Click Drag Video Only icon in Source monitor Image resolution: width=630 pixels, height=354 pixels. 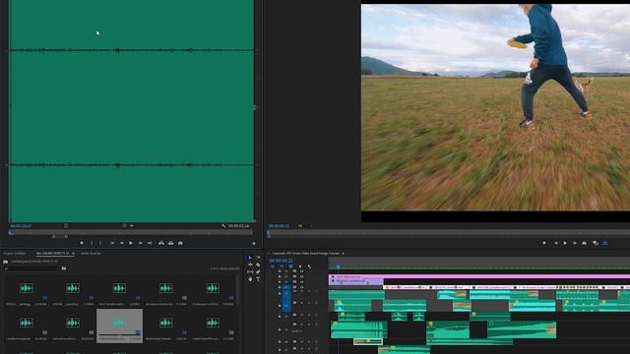(x=125, y=226)
